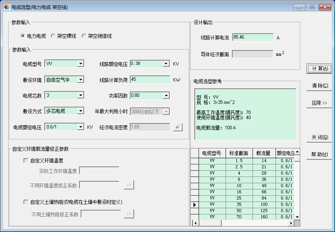Open the 电缆额定电压 dropdown

[x=81, y=127]
